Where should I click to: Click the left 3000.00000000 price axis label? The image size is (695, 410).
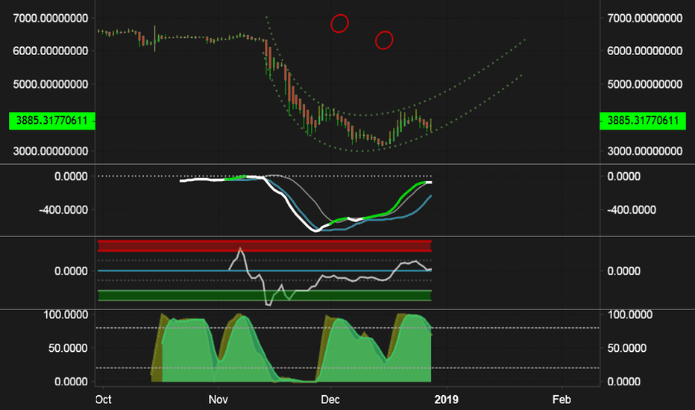(51, 151)
